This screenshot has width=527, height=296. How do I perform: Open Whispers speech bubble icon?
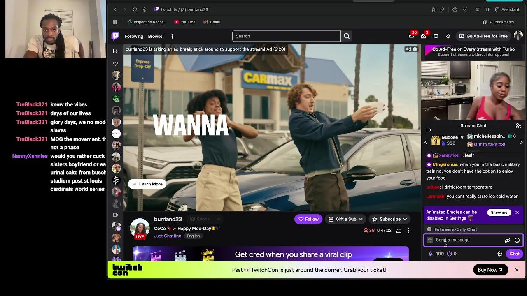(436, 36)
